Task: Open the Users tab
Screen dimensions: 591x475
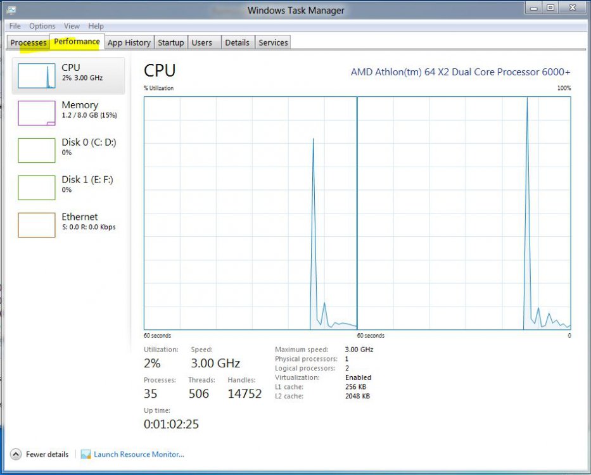Action: click(202, 42)
